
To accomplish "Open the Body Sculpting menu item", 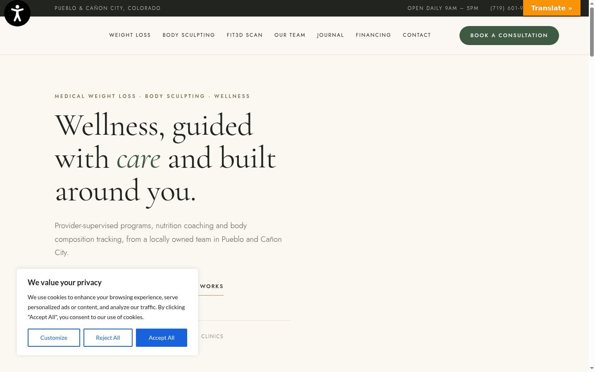I will coord(189,35).
